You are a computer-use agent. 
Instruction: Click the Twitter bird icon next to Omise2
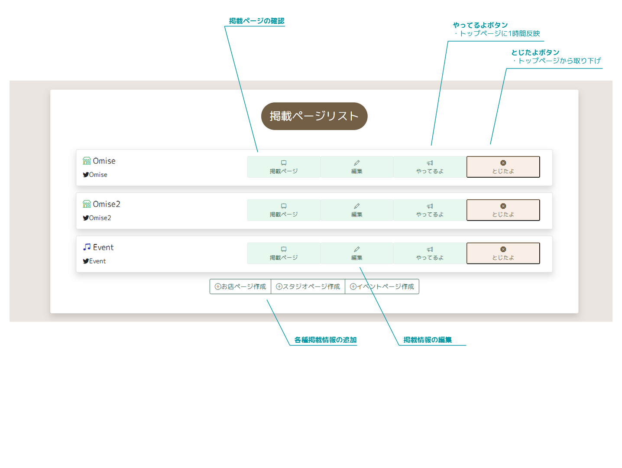click(x=86, y=218)
